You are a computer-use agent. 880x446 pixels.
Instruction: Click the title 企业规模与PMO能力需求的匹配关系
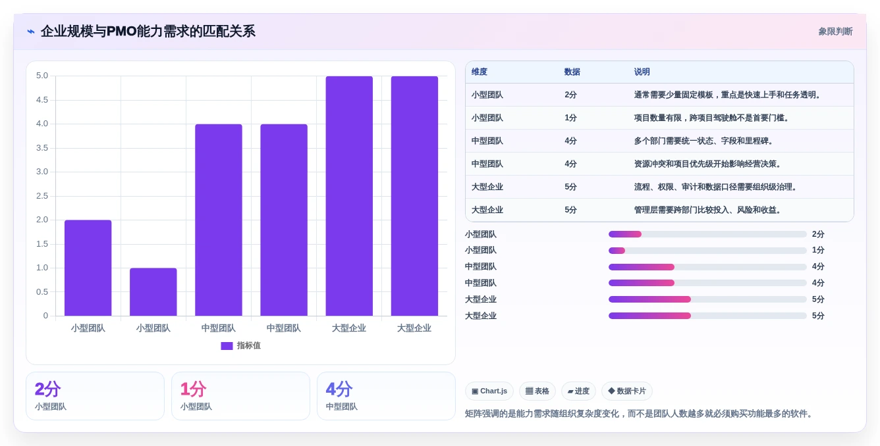[148, 32]
